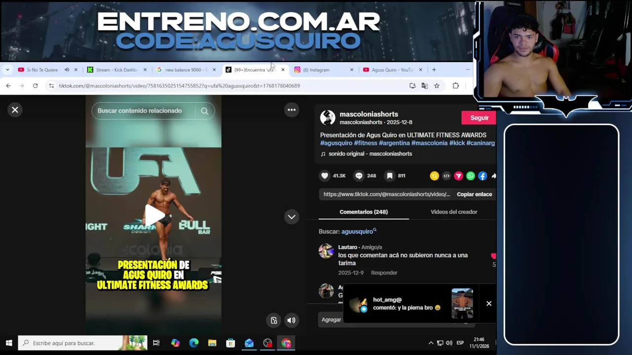Screen dimensions: 632x355
Task: Switch to 'Si No Te Quiere' YouTube tab
Action: pyautogui.click(x=42, y=70)
